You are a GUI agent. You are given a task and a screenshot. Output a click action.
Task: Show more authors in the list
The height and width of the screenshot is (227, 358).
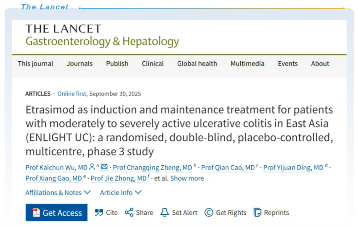[x=187, y=178]
